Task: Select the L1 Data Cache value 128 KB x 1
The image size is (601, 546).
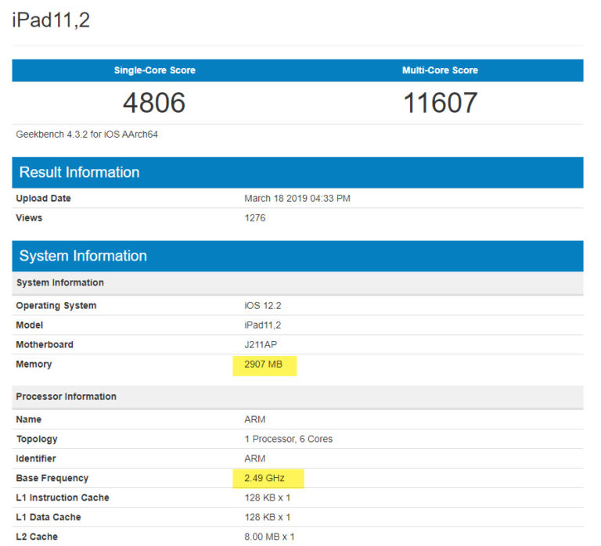Action: (x=268, y=517)
